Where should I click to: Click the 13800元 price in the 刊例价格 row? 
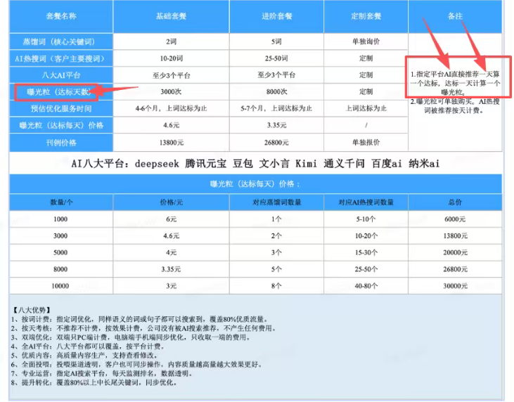pyautogui.click(x=171, y=143)
